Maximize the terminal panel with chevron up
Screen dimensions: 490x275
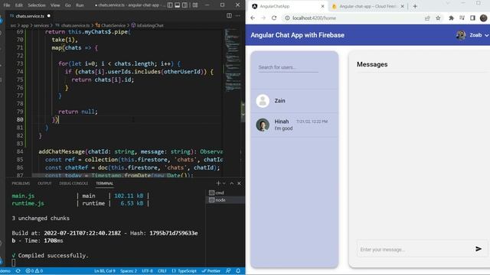tap(231, 183)
